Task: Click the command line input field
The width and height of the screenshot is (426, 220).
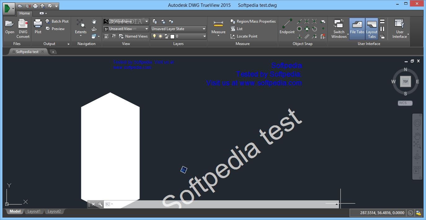Action: point(221,204)
